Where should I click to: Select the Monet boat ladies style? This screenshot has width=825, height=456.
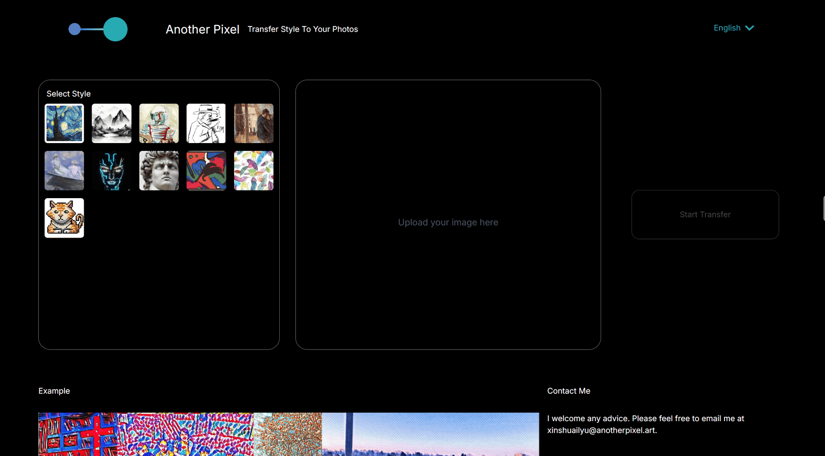click(x=64, y=171)
